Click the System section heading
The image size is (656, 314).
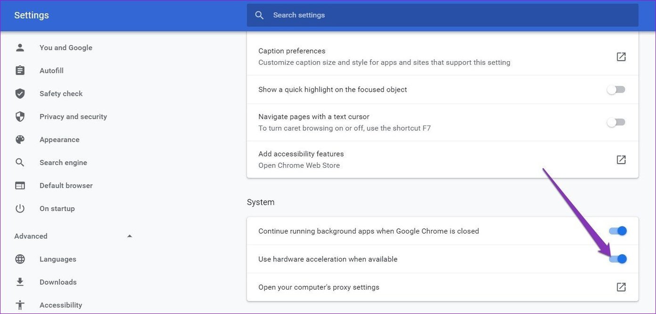click(x=261, y=202)
